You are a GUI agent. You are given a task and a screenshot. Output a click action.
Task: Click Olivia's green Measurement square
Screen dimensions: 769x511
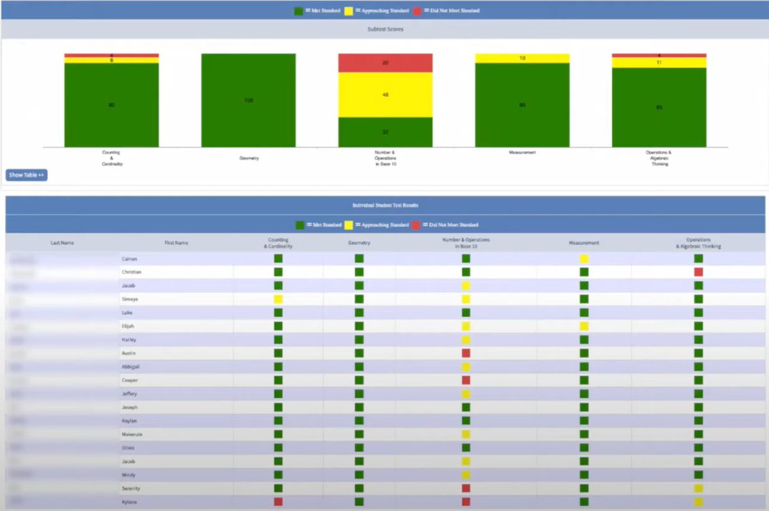[584, 448]
